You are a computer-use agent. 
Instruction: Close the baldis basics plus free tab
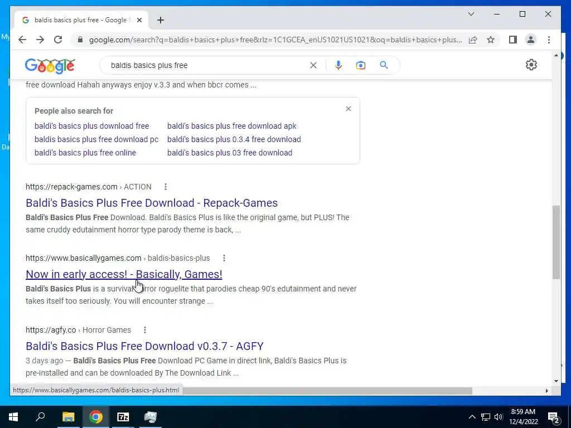[139, 20]
